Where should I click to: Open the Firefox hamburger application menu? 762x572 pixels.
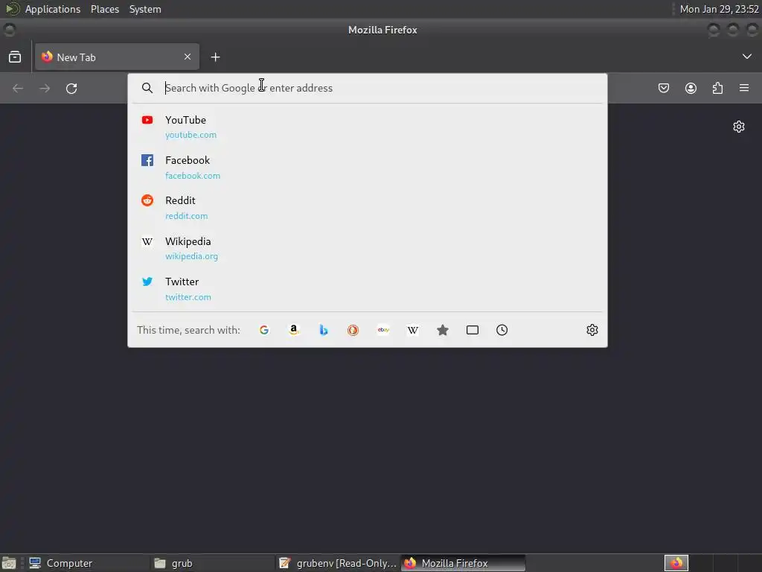(x=744, y=88)
